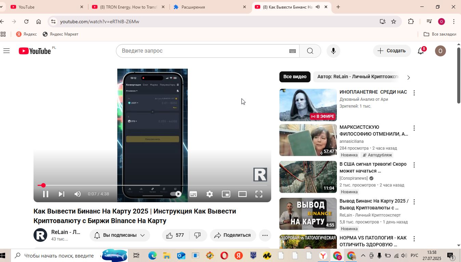View site information icon in address bar
Screen dimensions: 461x262
tap(53, 22)
